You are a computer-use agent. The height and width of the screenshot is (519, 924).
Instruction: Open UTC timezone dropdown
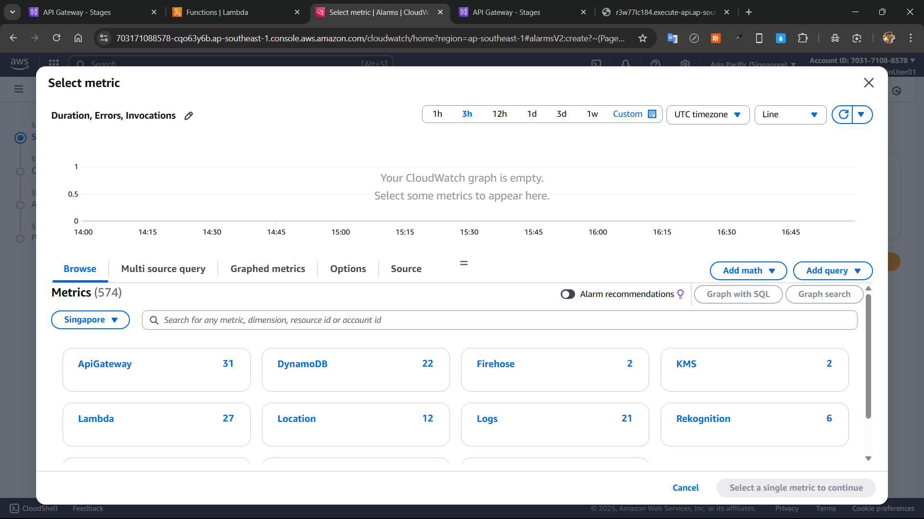[x=708, y=114]
